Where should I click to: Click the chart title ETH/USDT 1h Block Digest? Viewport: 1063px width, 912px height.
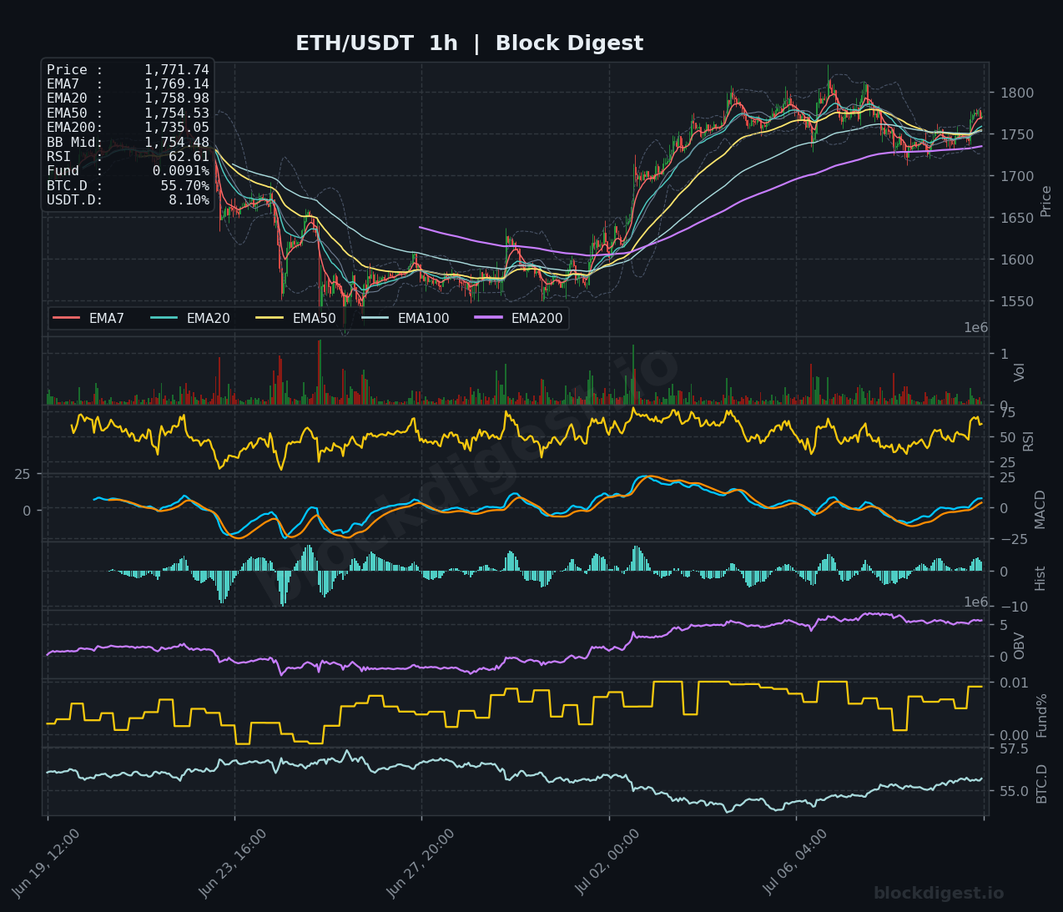point(470,43)
